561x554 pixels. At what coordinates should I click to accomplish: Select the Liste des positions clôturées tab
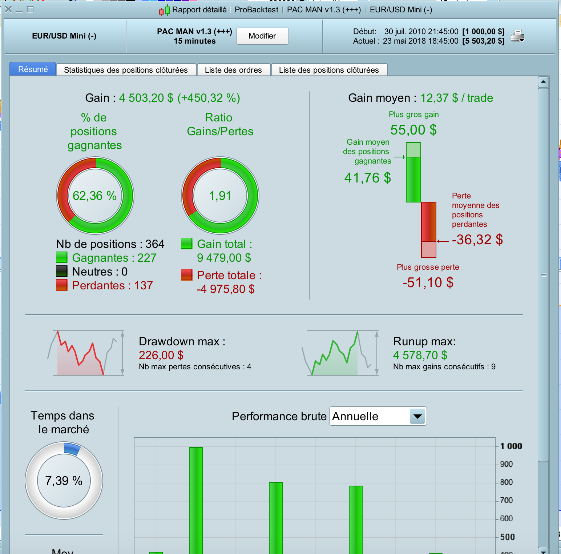[x=329, y=70]
